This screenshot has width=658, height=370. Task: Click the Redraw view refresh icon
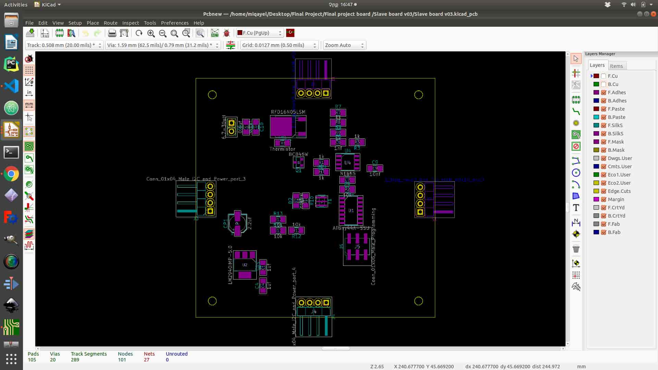pos(139,33)
